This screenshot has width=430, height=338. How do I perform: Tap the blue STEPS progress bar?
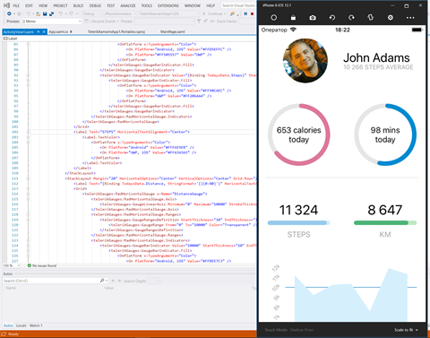coord(298,222)
